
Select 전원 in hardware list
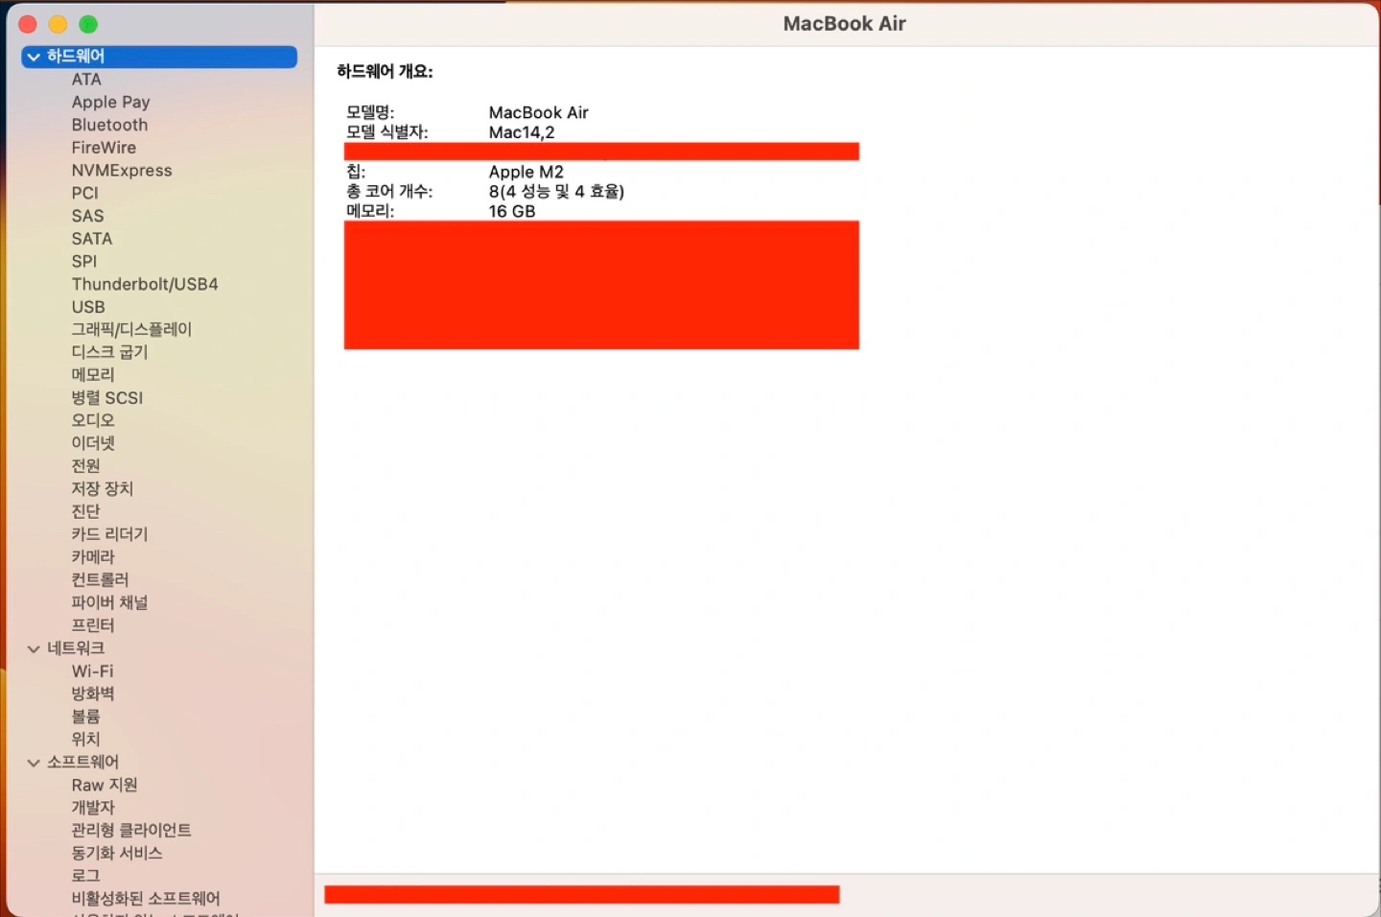click(x=85, y=466)
